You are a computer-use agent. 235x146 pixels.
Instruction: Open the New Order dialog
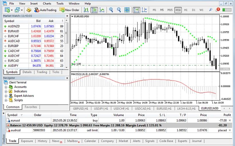pos(69,10)
